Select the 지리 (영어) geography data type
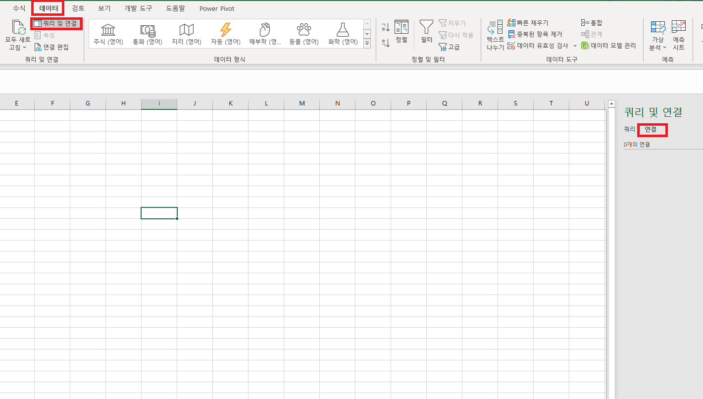The width and height of the screenshot is (703, 399). (187, 34)
